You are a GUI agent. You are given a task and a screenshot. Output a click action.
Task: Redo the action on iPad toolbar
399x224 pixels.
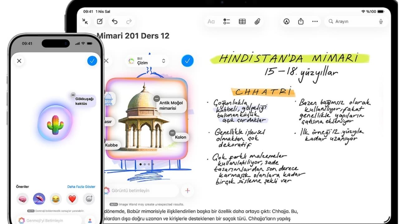129,21
